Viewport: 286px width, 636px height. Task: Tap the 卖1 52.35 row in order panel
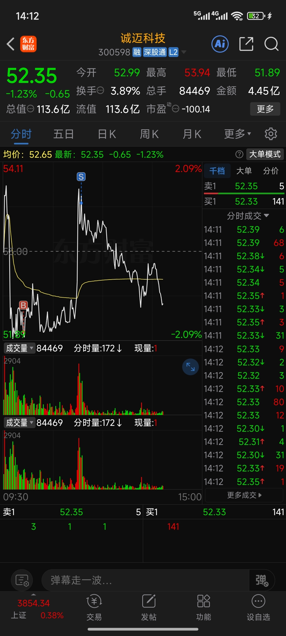pos(244,186)
